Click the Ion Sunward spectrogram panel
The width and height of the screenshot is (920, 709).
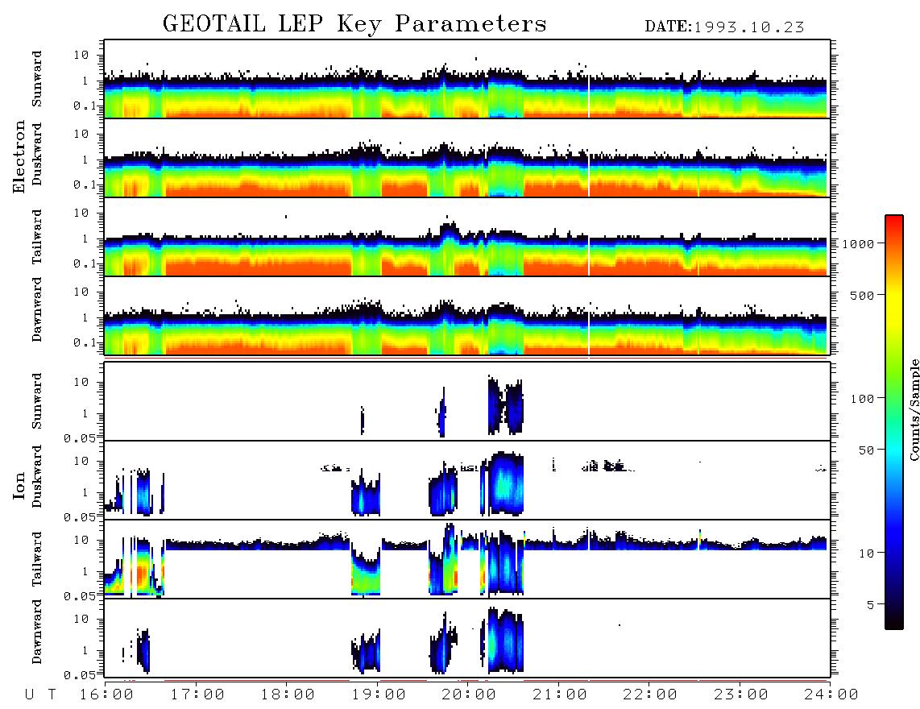[x=467, y=401]
